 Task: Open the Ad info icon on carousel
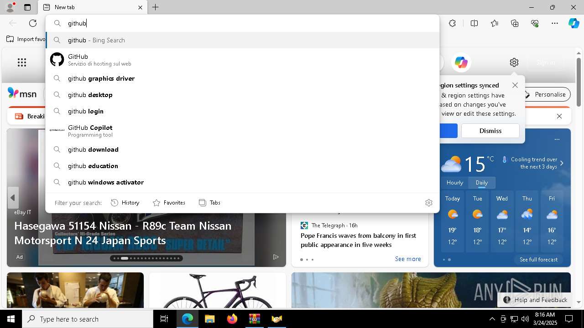click(276, 257)
